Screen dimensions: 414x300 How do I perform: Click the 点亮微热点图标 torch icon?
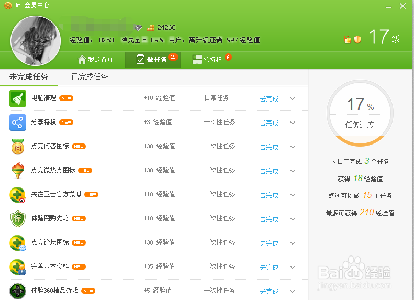pyautogui.click(x=18, y=171)
